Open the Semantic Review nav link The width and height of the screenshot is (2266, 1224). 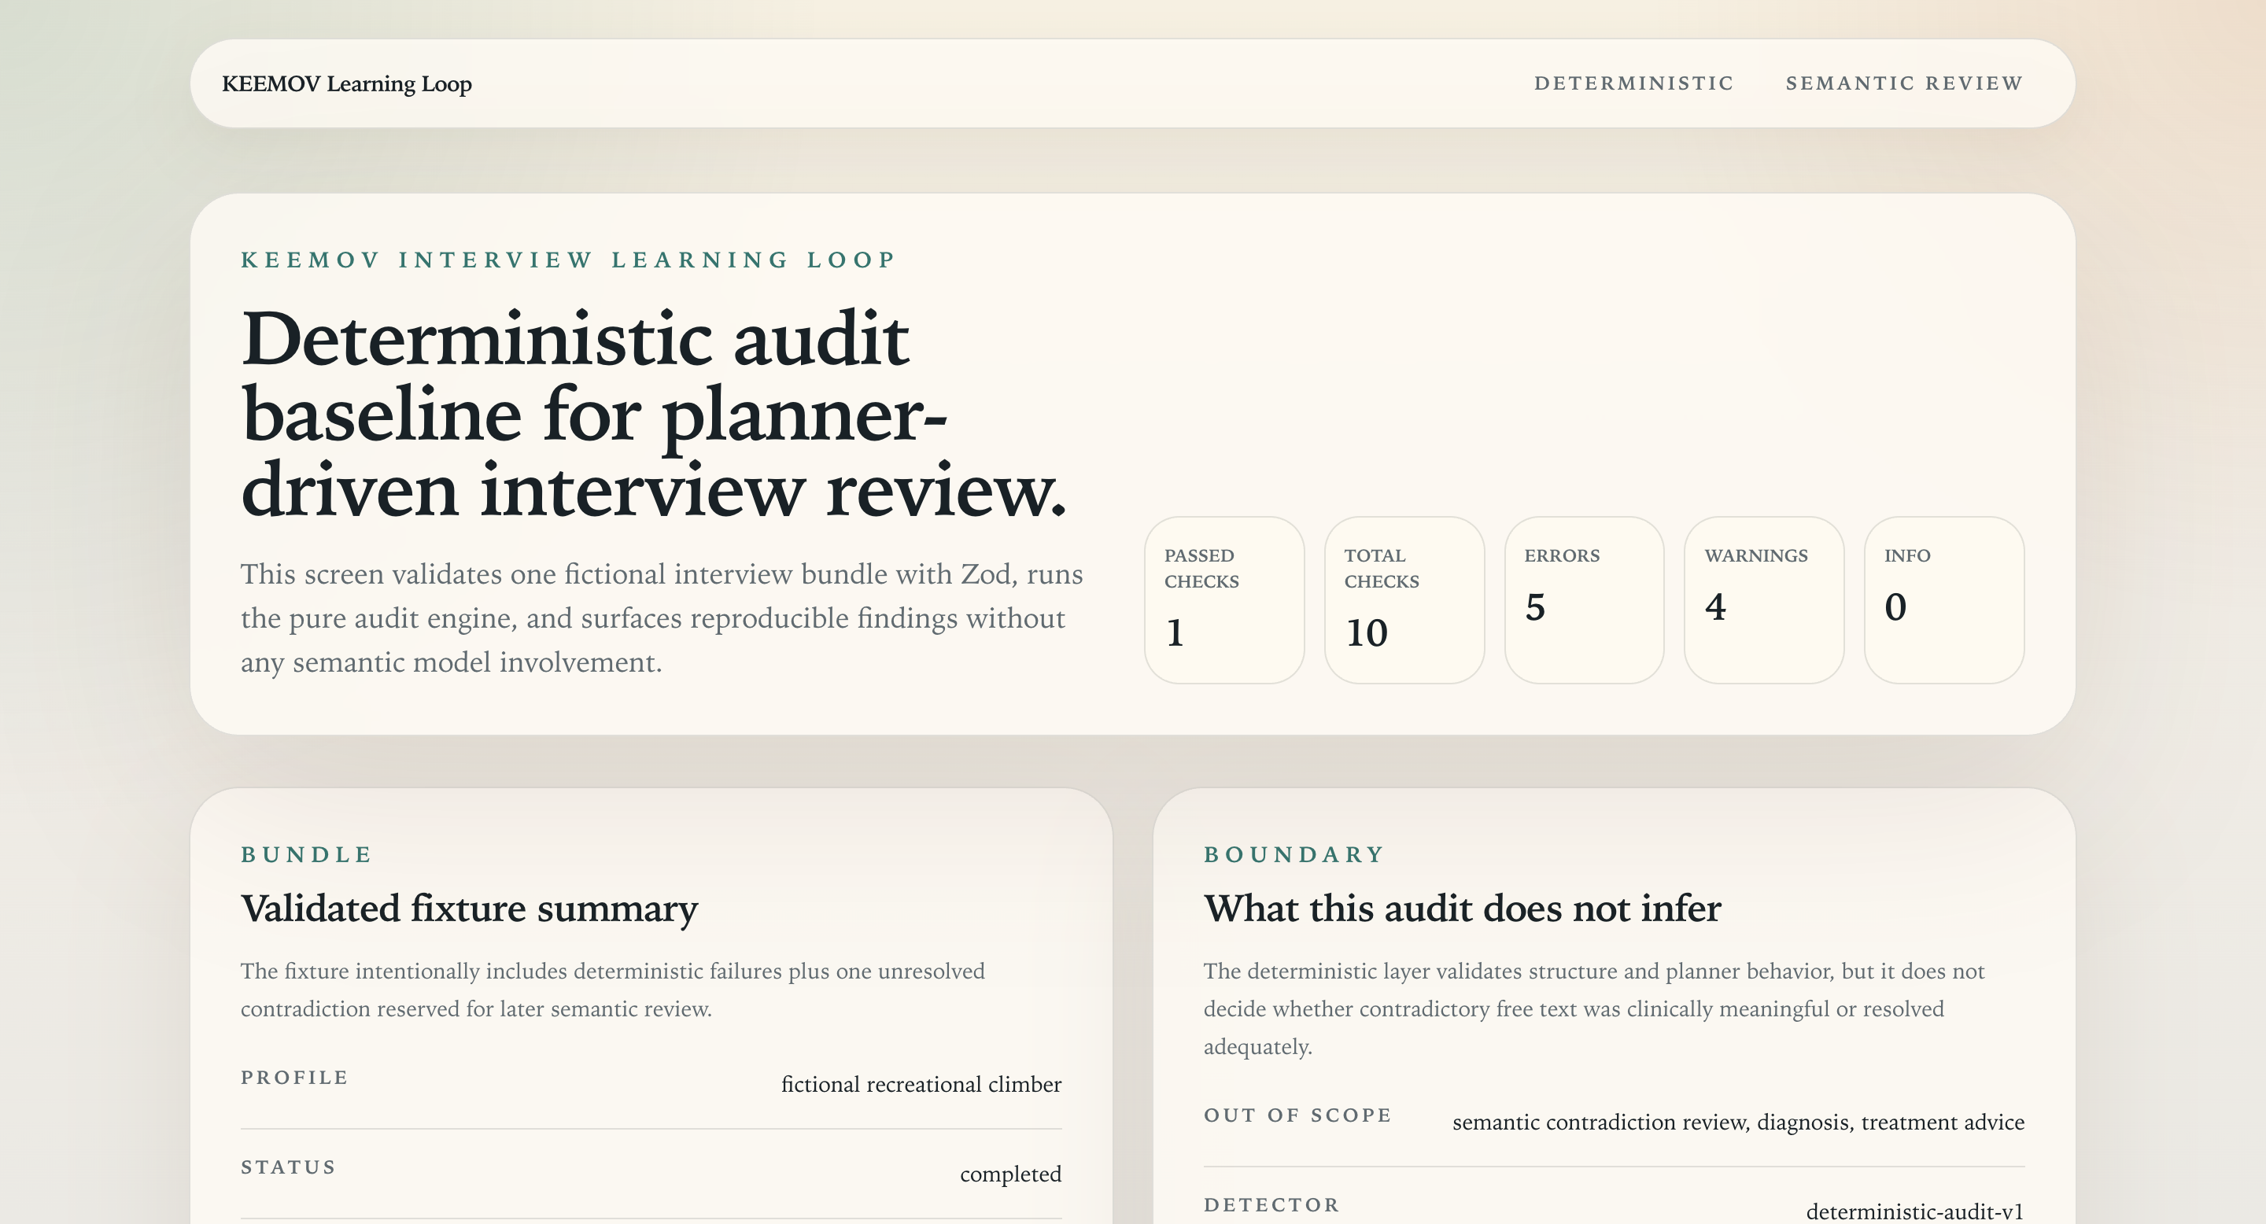pyautogui.click(x=1904, y=83)
